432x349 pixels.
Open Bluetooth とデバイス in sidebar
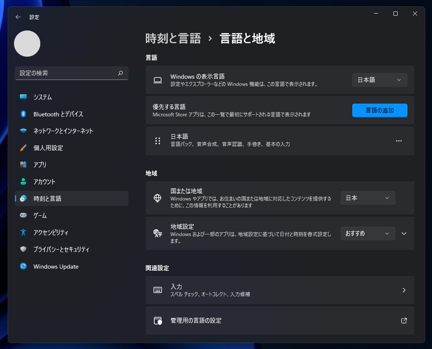pyautogui.click(x=71, y=114)
